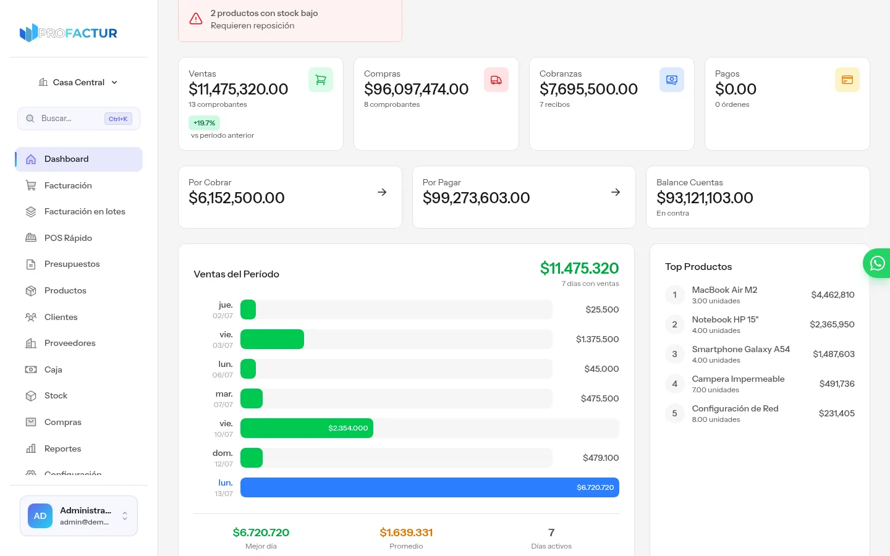
Task: Click the vie. 03/07 sales bar
Action: (x=272, y=339)
